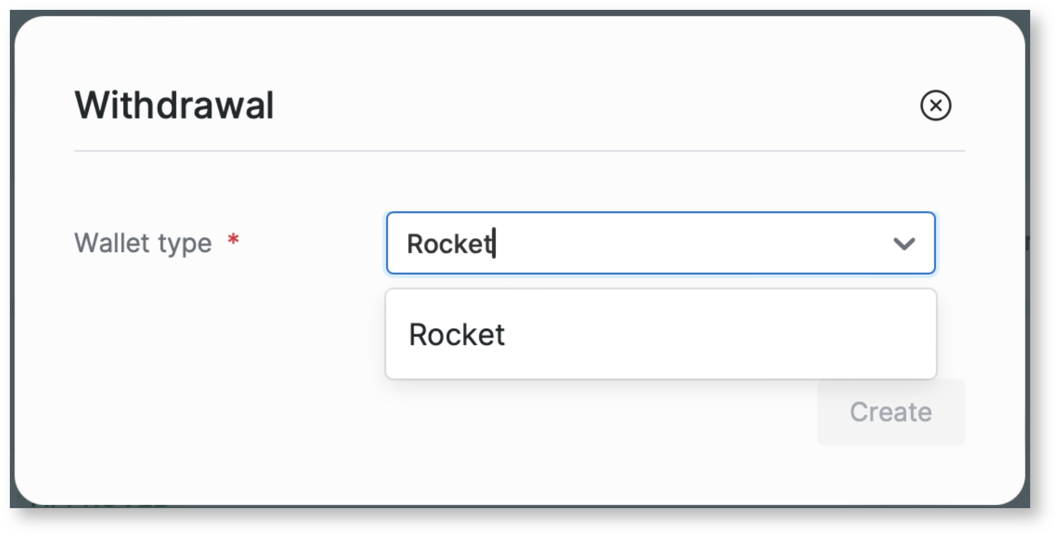Choose Rocket in the dropdown suggestions
The height and width of the screenshot is (536, 1058).
coord(457,334)
